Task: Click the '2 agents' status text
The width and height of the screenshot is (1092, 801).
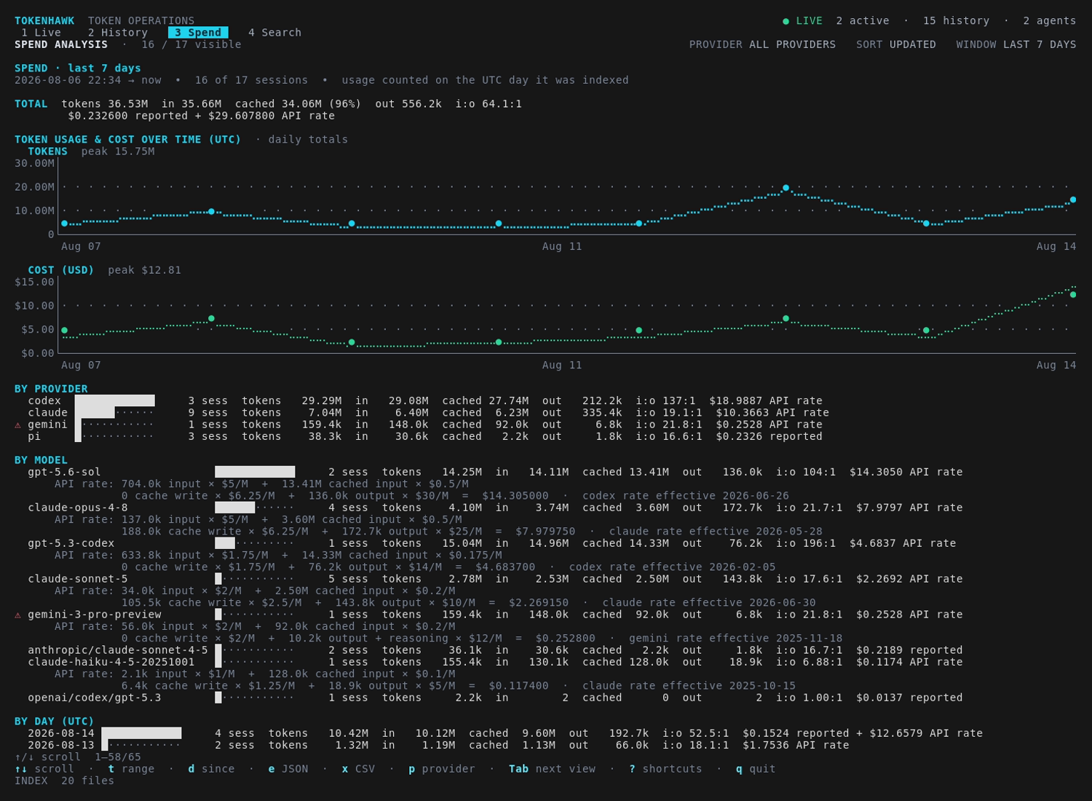Action: tap(1049, 21)
